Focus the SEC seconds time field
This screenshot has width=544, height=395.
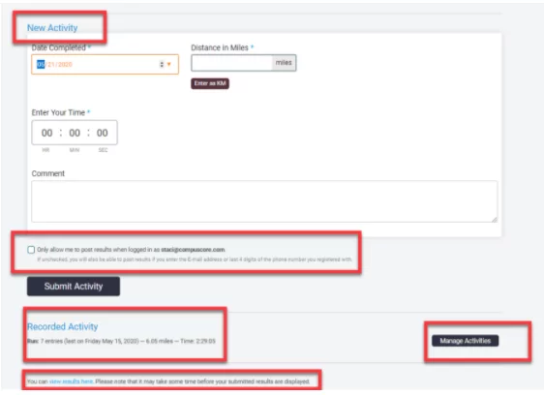(103, 133)
